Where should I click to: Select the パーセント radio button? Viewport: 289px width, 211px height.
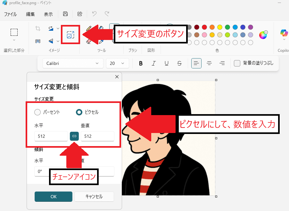point(37,112)
